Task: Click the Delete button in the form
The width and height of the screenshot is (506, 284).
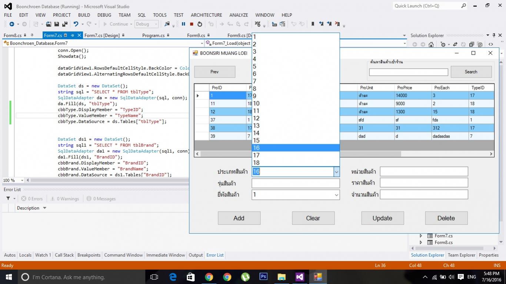Action: pyautogui.click(x=446, y=218)
